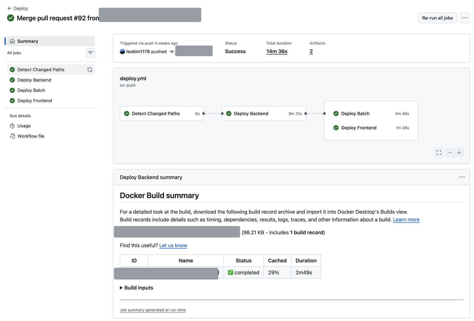Click success icon on Deploy Batch graph entry
474x321 pixels.
pos(336,113)
